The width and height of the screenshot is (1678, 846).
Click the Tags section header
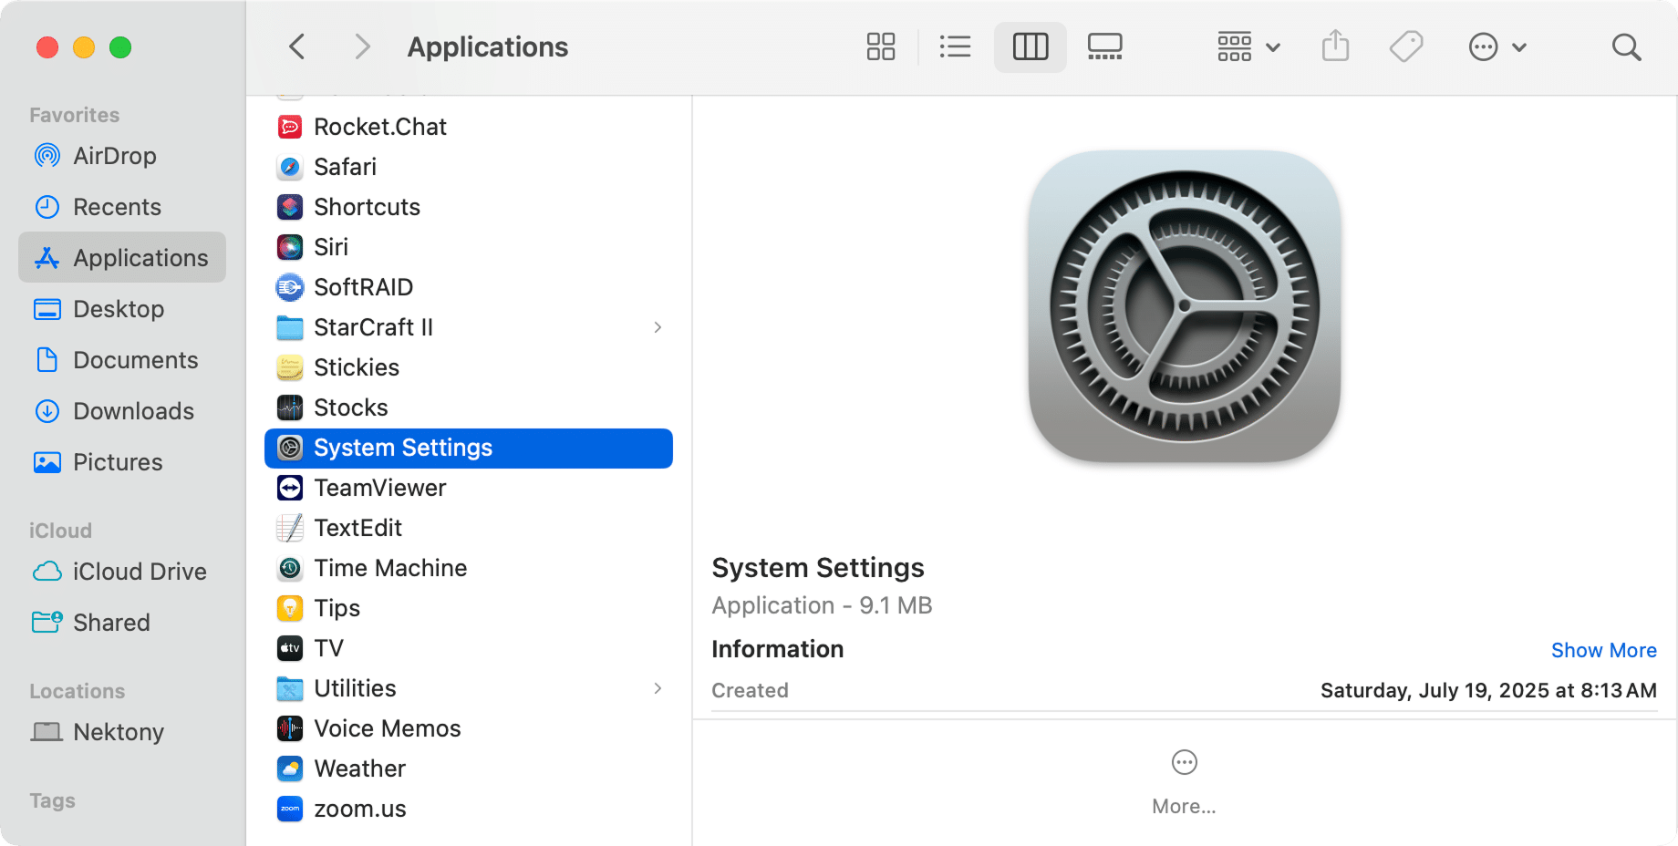coord(52,800)
